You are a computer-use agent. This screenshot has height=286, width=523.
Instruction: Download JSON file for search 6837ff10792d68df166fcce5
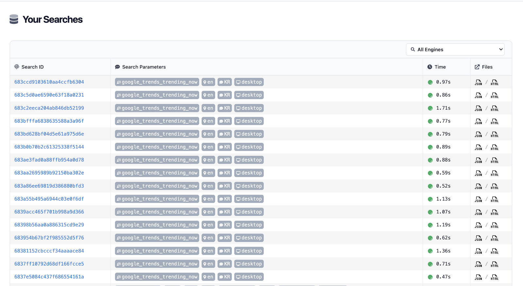pos(478,264)
